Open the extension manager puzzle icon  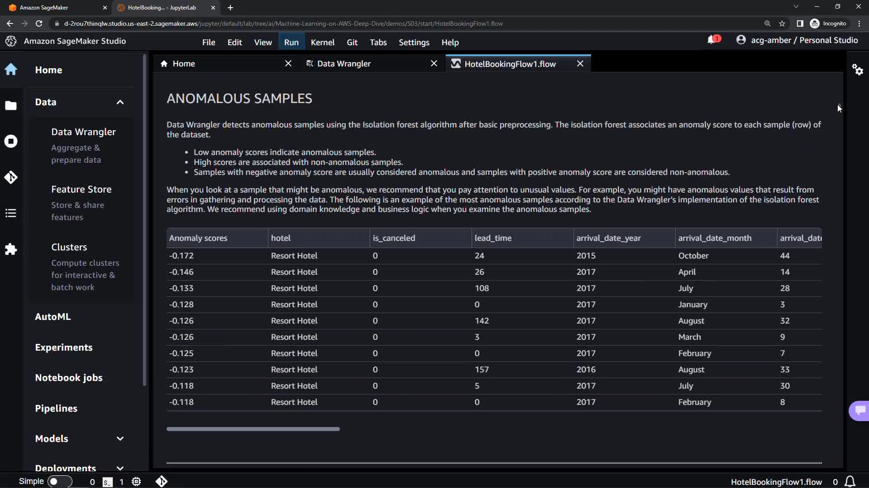(11, 249)
